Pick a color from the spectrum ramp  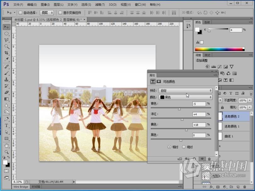[x=220, y=49]
